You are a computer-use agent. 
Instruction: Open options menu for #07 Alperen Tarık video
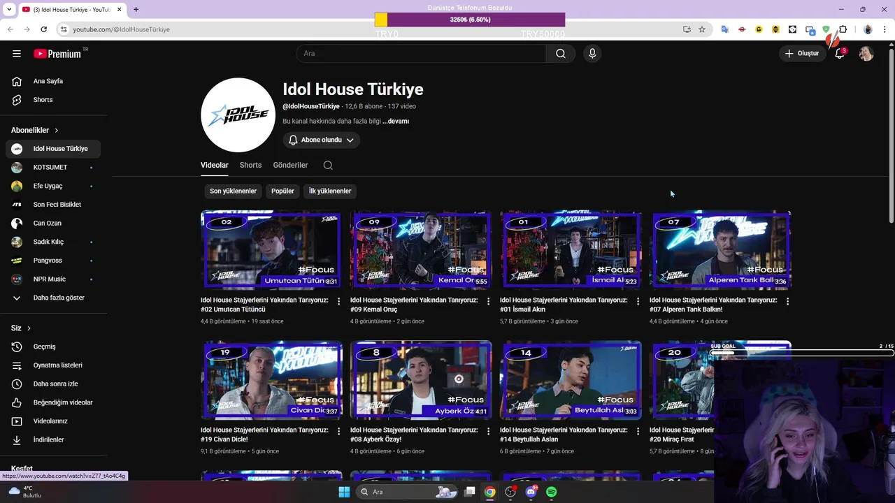[788, 302]
